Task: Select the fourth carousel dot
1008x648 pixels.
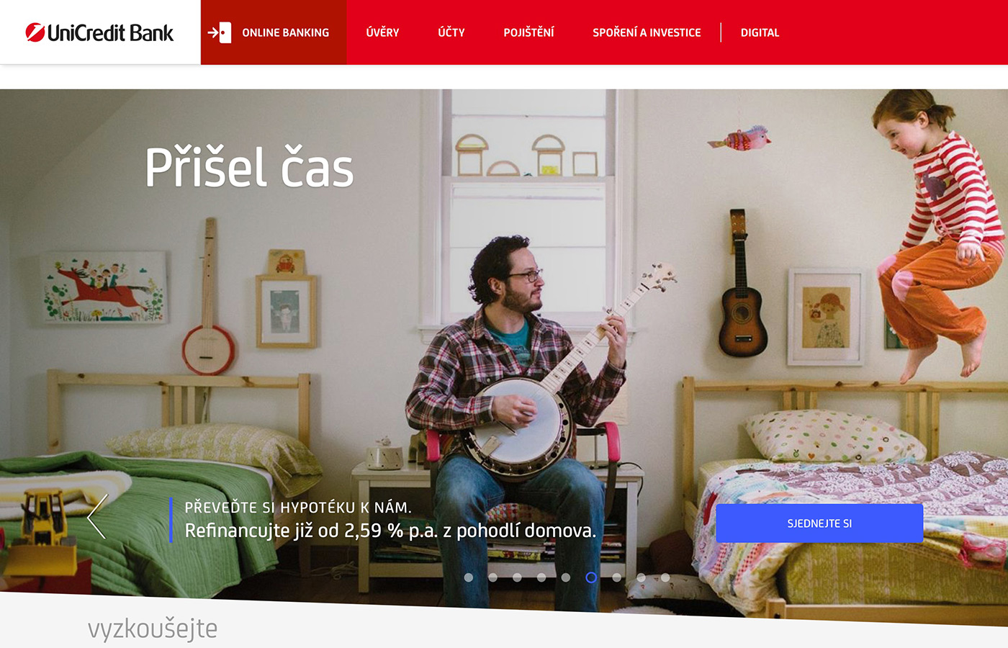Action: click(x=541, y=577)
